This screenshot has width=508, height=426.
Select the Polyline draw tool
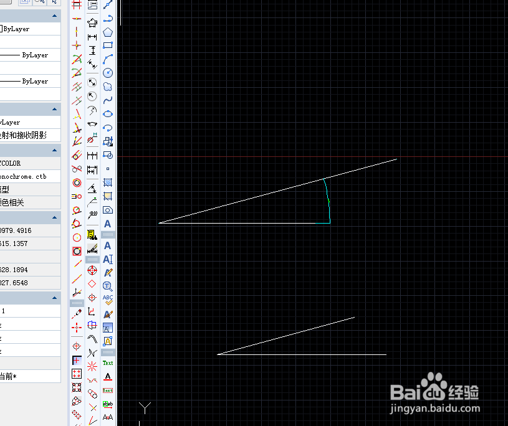(x=108, y=19)
